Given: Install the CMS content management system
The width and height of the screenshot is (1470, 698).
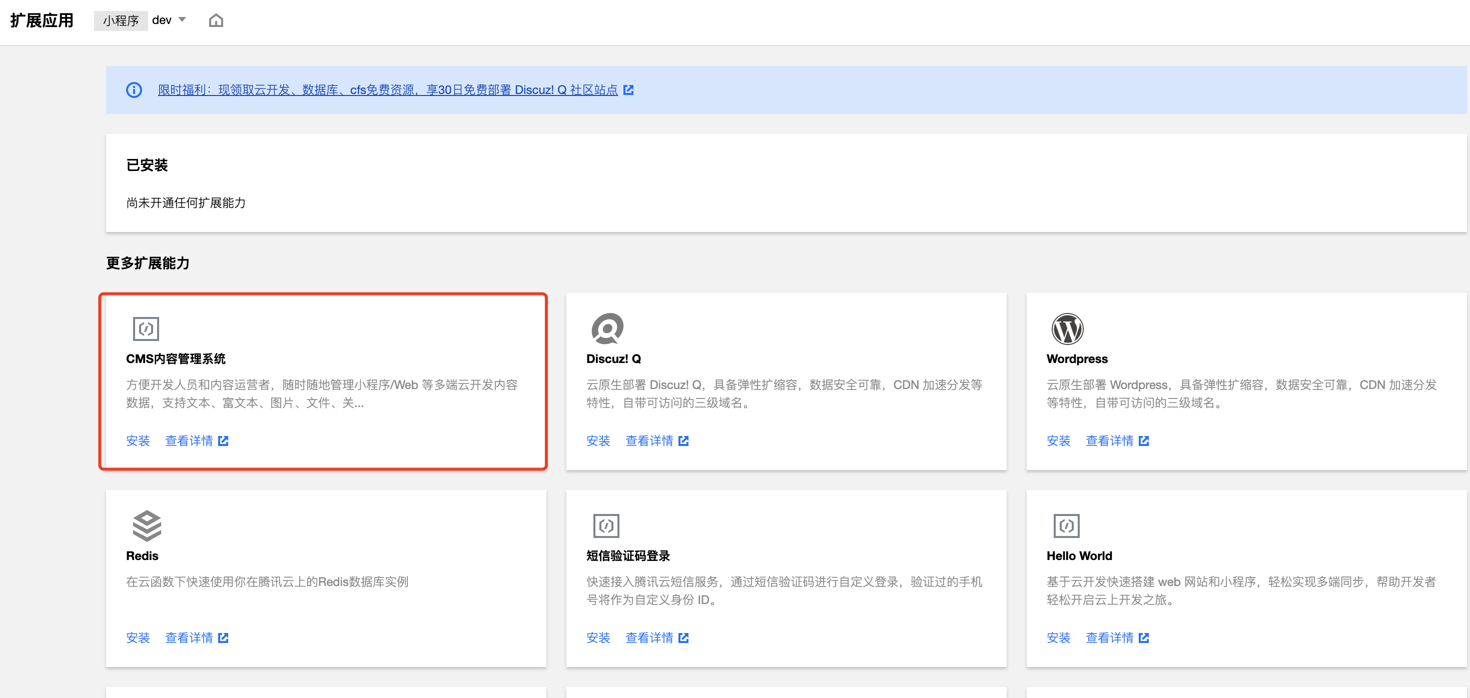Looking at the screenshot, I should [138, 441].
